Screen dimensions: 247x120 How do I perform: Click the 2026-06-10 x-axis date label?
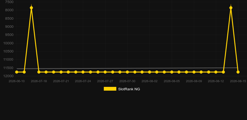coord(17,81)
